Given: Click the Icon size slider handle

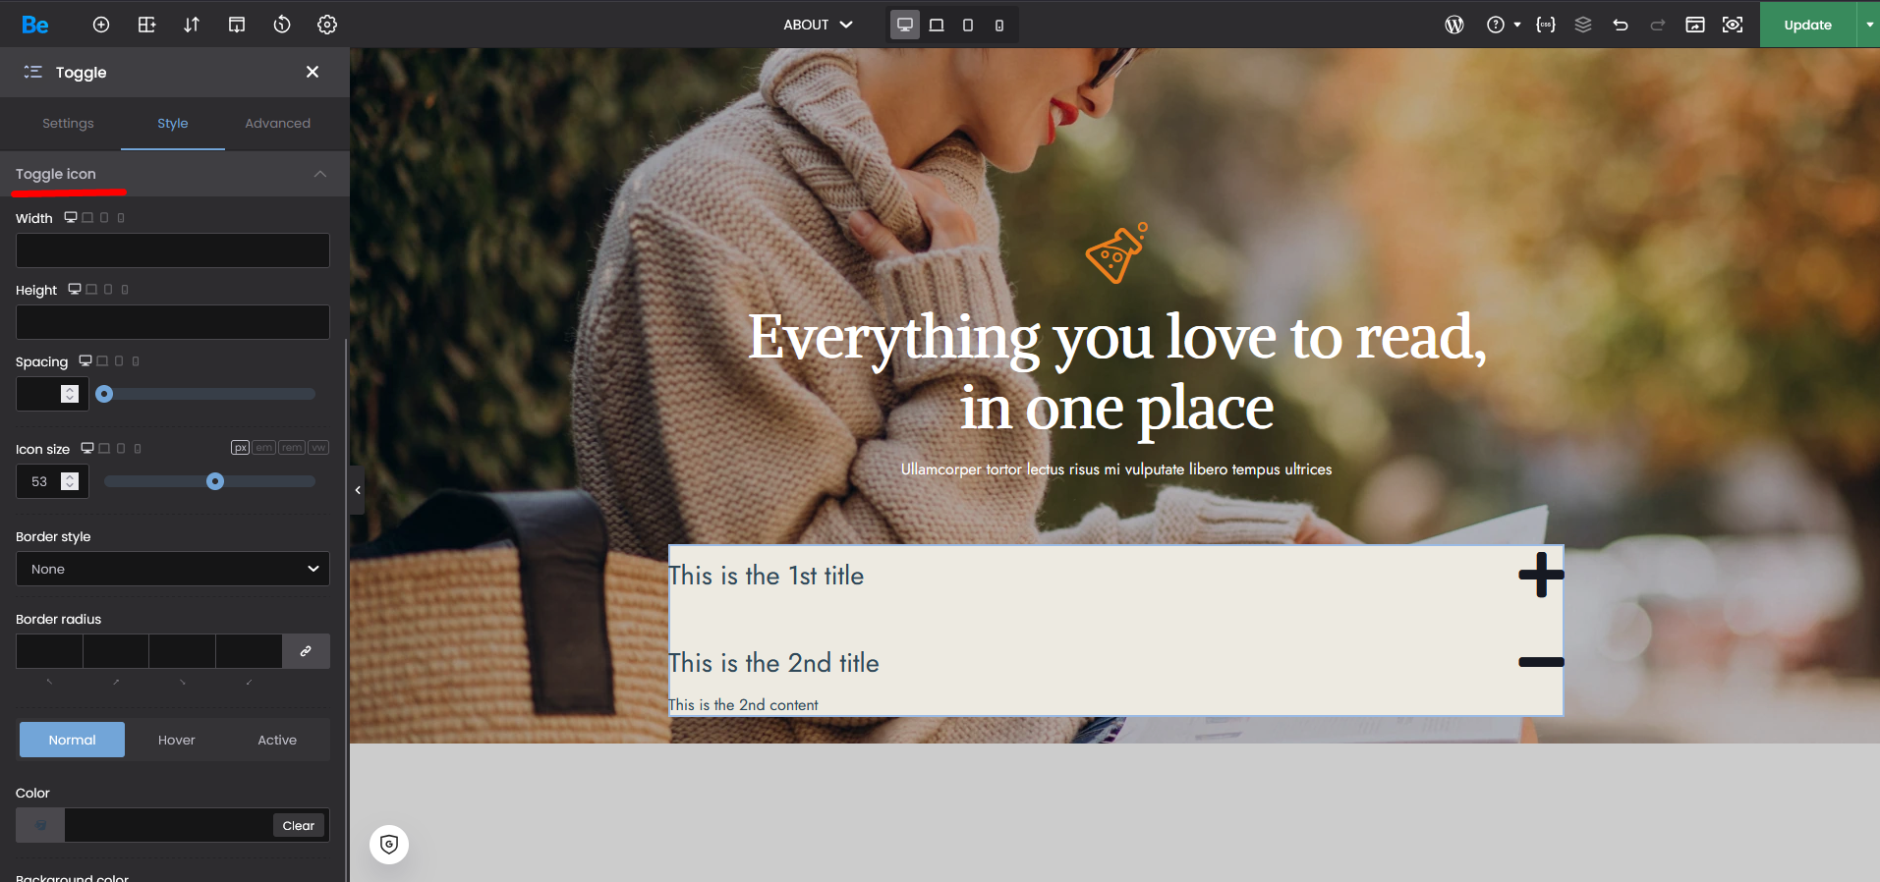Looking at the screenshot, I should [215, 481].
